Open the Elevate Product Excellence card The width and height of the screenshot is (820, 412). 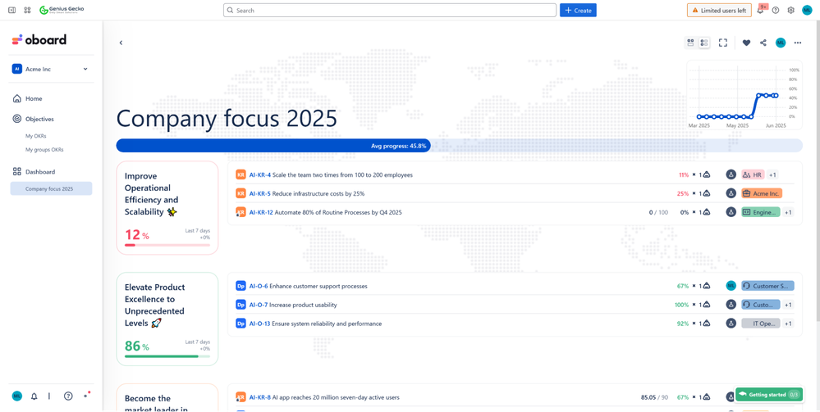point(167,319)
